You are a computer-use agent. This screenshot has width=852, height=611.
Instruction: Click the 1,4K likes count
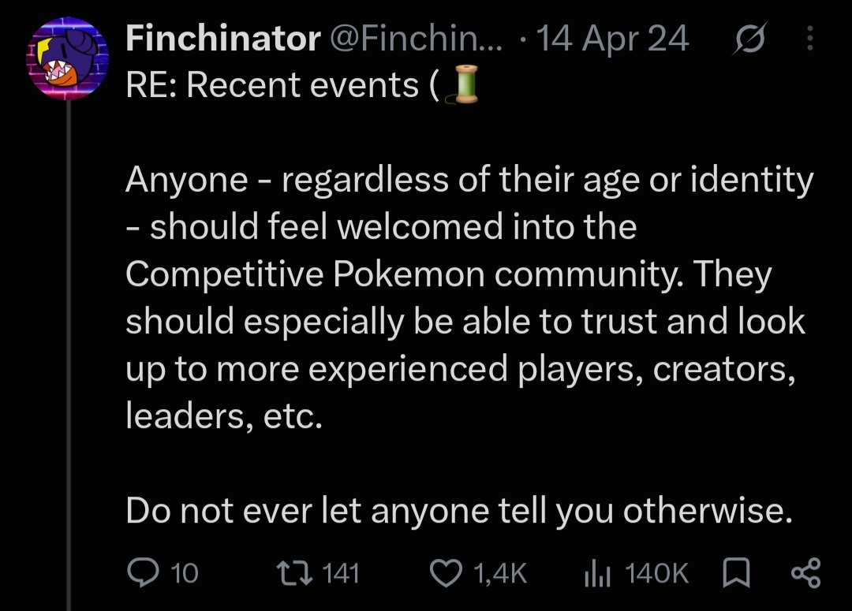click(x=500, y=573)
